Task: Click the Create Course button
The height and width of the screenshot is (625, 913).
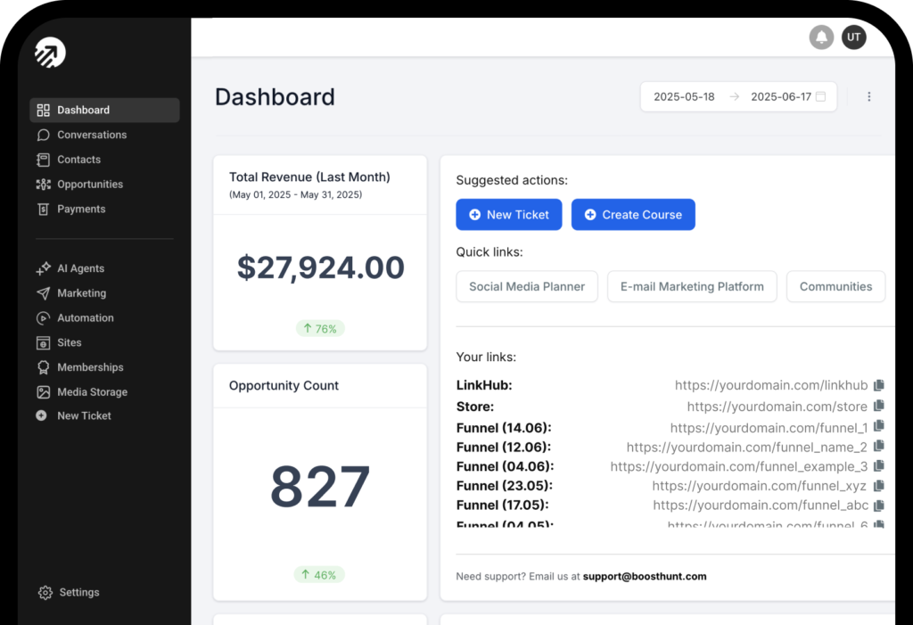Action: pyautogui.click(x=632, y=215)
